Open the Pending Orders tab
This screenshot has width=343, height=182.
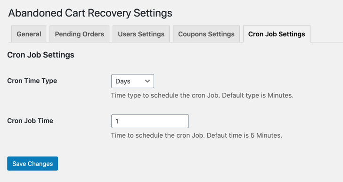80,34
